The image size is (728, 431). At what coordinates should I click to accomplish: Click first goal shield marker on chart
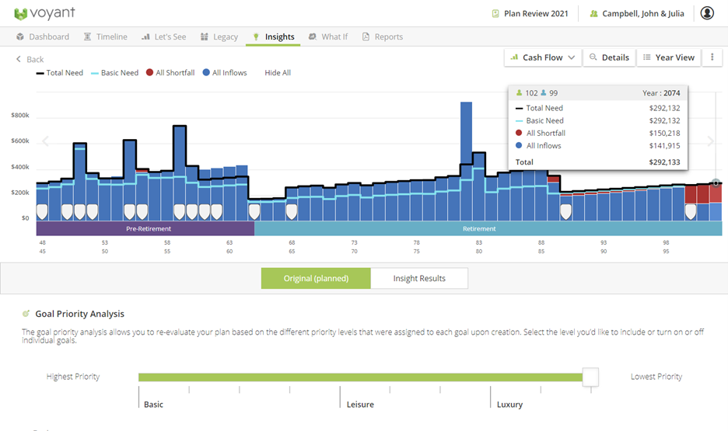pos(42,211)
